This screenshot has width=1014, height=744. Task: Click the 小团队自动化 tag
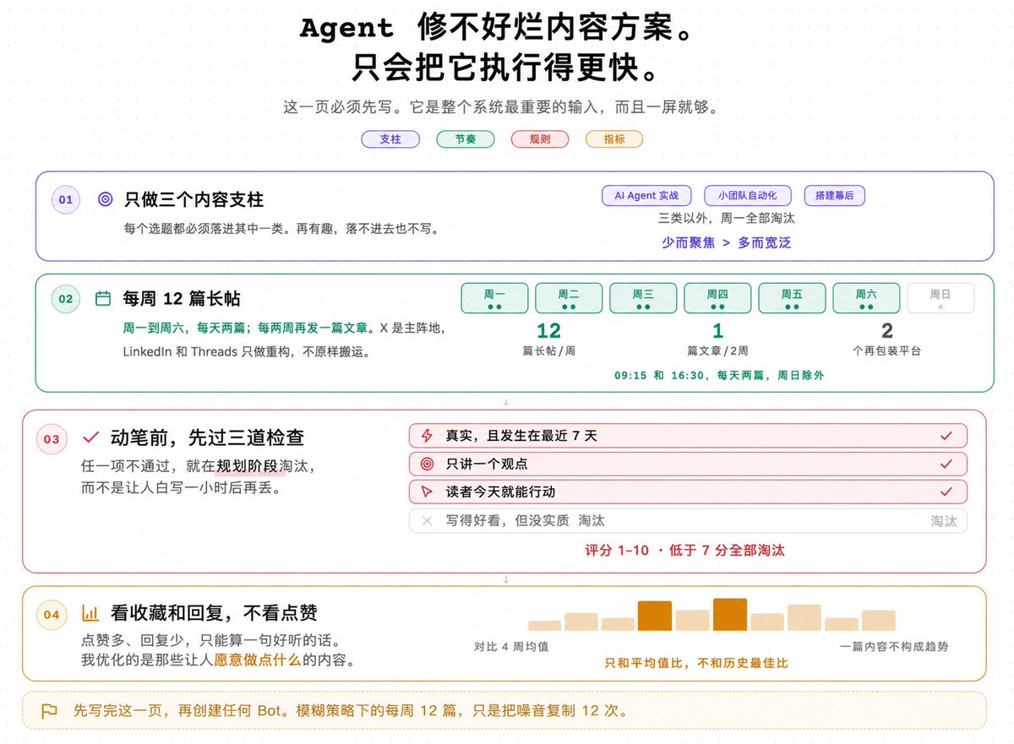pos(748,196)
